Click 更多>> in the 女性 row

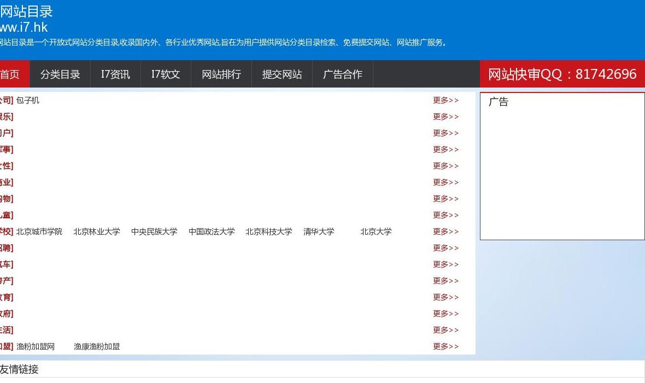click(x=445, y=166)
